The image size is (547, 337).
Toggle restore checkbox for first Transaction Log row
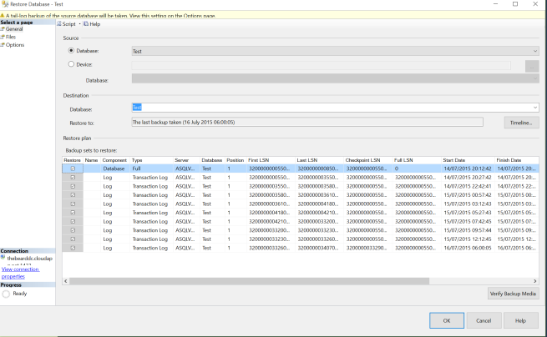[73, 178]
